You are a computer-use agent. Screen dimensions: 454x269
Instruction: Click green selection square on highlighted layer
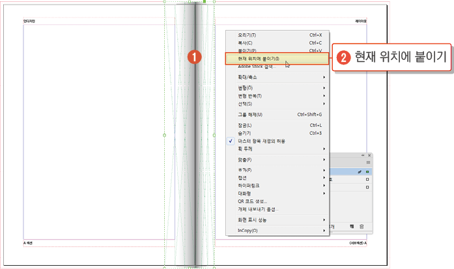(367, 172)
